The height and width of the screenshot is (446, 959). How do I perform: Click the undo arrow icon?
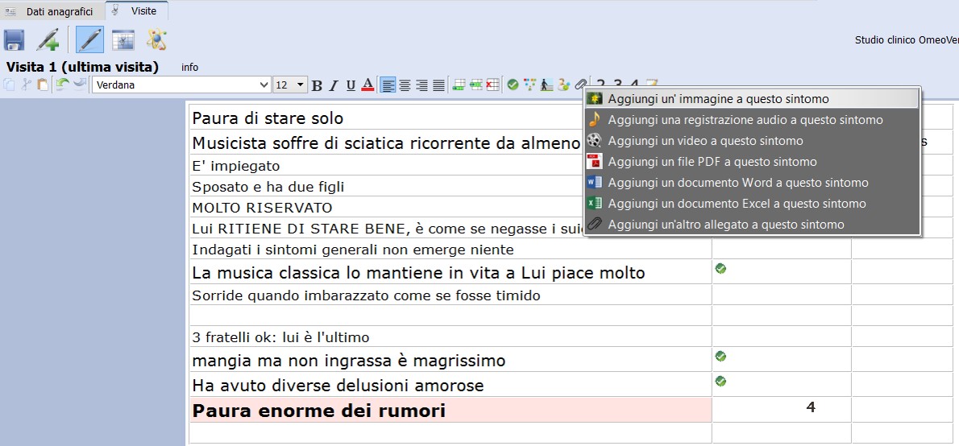pos(62,85)
